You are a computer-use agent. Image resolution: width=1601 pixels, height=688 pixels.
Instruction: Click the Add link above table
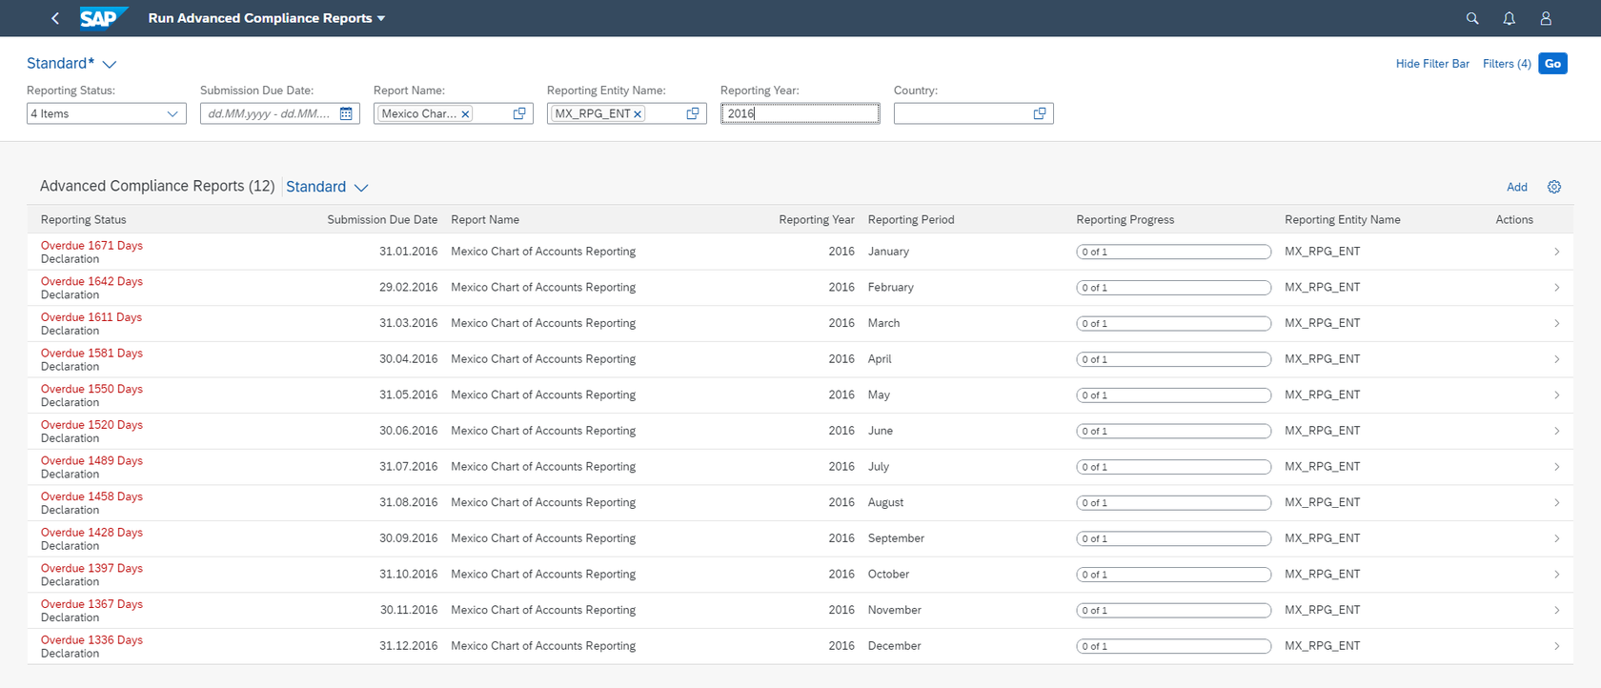click(x=1517, y=187)
